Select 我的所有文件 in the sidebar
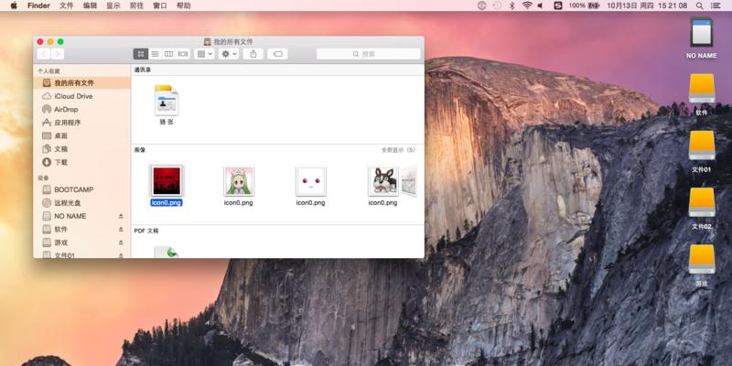This screenshot has width=732, height=366. coord(82,83)
